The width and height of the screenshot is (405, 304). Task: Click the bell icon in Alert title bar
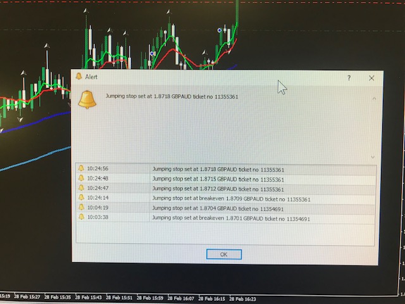tap(78, 76)
